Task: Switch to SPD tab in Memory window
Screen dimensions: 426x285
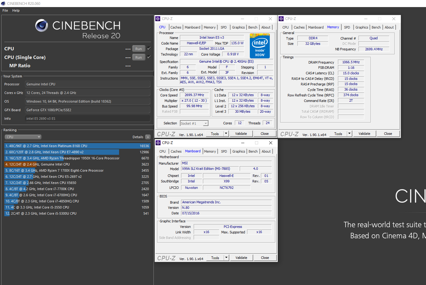Action: pos(347,27)
